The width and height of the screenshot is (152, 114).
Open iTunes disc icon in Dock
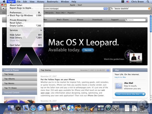(71, 108)
